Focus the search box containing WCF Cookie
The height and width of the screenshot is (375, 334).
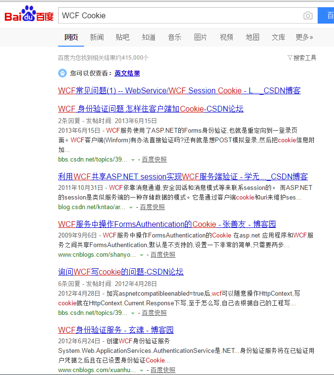[188, 15]
